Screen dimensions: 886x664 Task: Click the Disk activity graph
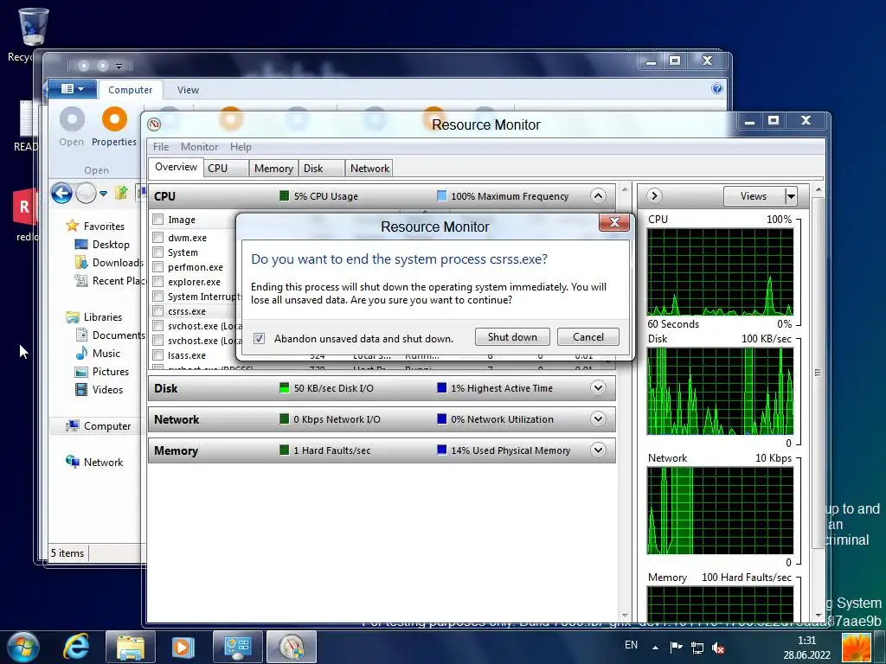pos(720,392)
